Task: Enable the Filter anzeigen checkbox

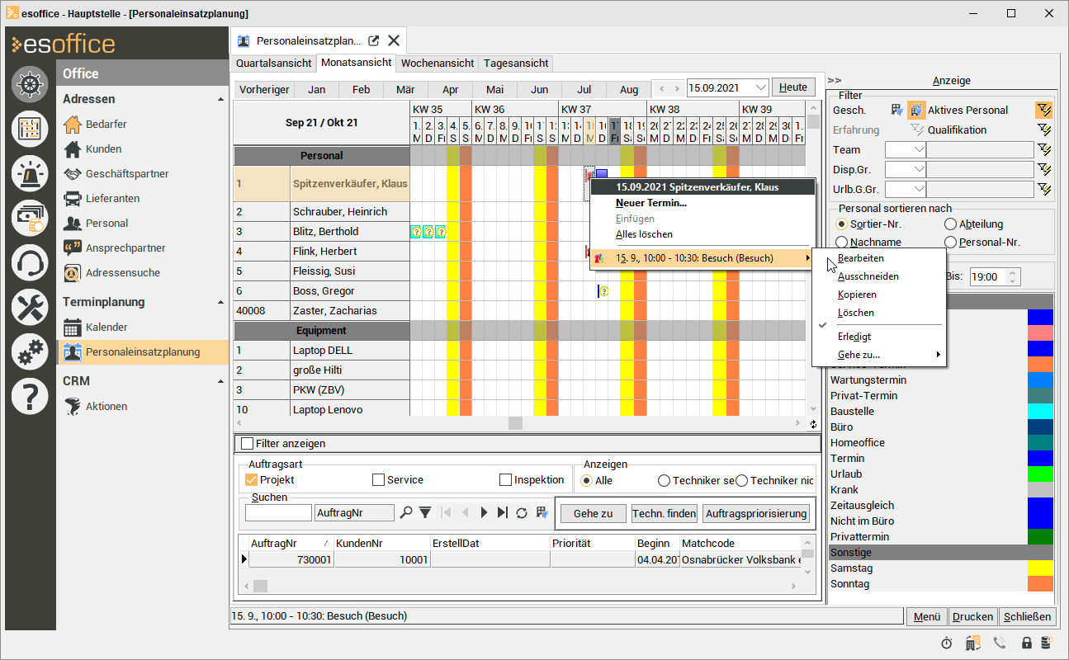Action: (247, 443)
